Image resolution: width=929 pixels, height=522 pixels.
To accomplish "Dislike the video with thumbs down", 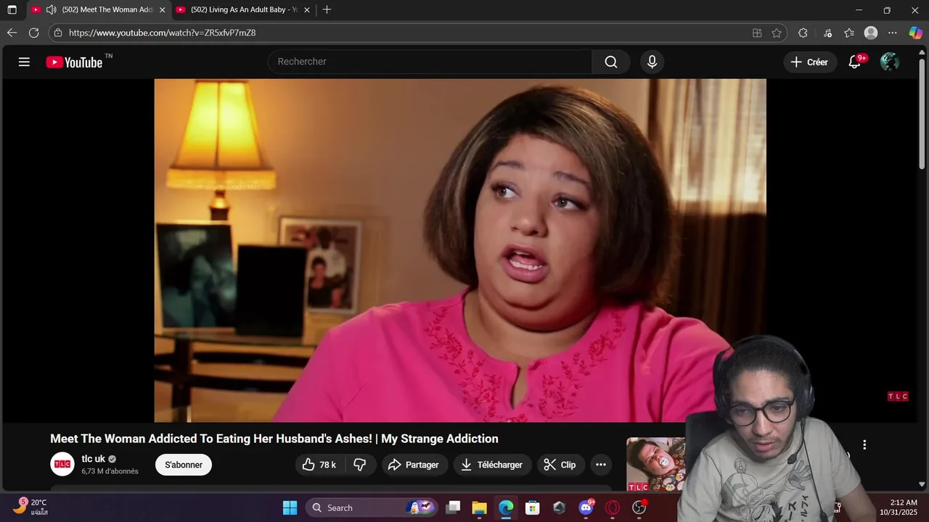I will (360, 465).
